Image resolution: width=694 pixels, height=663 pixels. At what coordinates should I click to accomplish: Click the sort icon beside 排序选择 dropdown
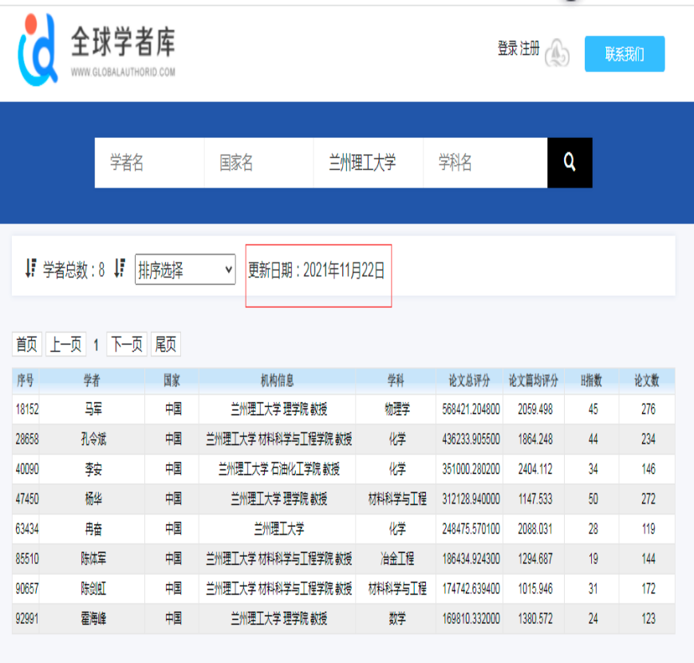tap(120, 269)
